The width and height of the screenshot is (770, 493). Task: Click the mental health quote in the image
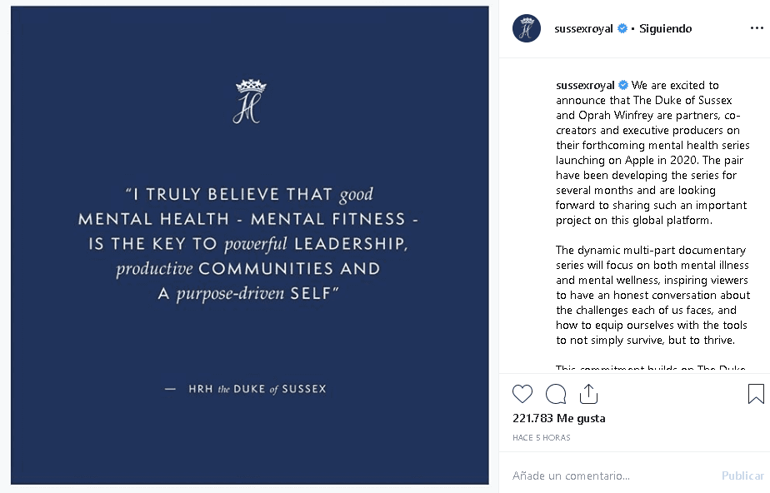[248, 244]
